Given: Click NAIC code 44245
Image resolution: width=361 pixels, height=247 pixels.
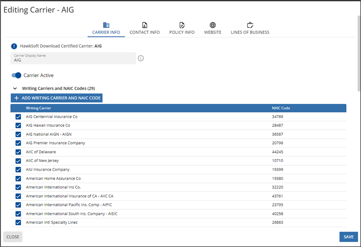Looking at the screenshot, I should (x=277, y=152).
